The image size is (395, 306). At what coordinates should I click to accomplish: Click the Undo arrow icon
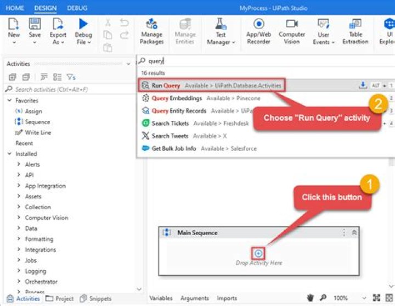pos(124,23)
